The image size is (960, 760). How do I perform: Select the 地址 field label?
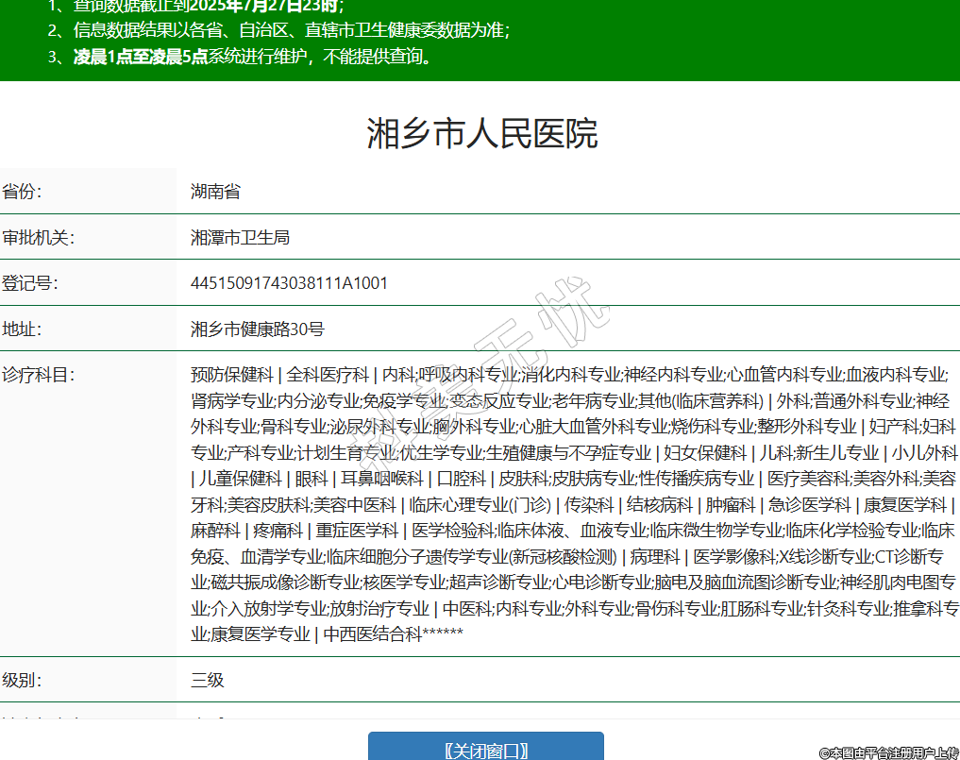point(23,329)
